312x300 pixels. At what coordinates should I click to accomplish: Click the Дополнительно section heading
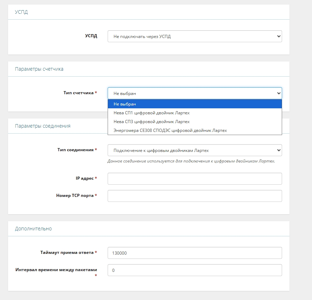[x=33, y=229]
